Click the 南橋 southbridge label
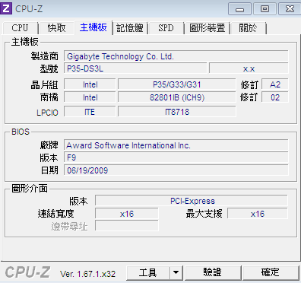This screenshot has height=283, width=301. point(49,97)
